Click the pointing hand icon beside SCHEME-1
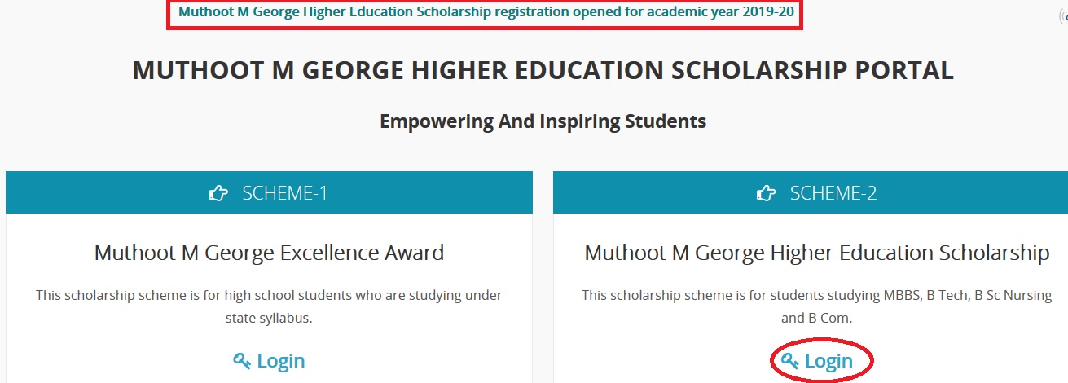The image size is (1068, 383). click(218, 193)
